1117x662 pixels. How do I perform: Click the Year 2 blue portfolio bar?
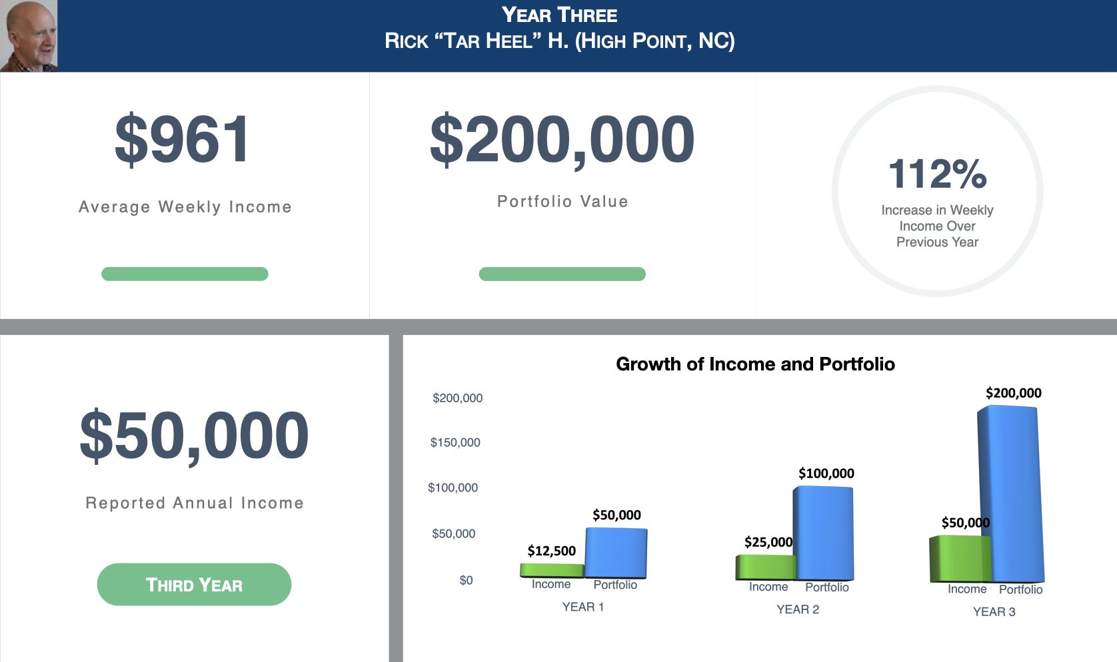824,533
